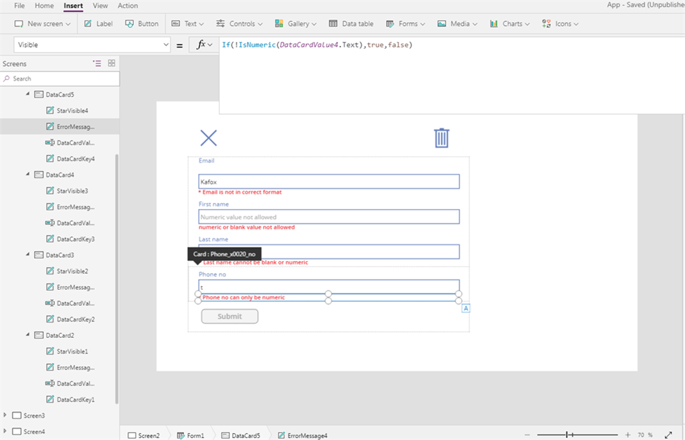Open New screen dropdown
Viewport: 685px width, 440px height.
[42, 23]
